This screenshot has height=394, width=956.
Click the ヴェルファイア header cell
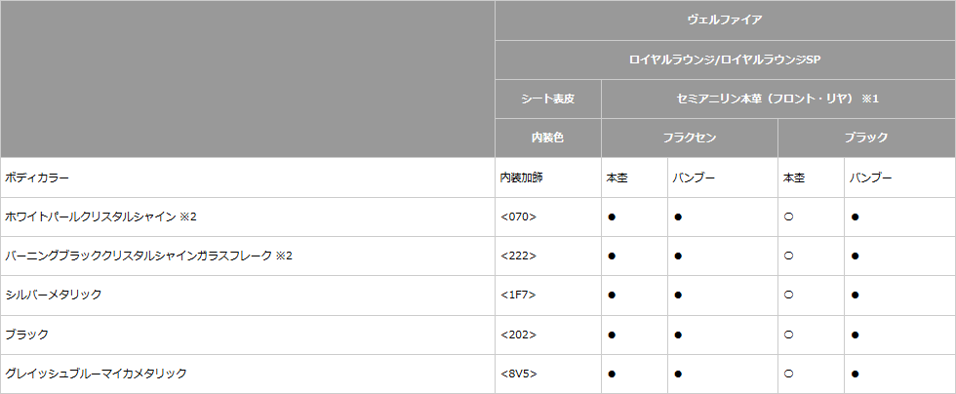pos(725,20)
